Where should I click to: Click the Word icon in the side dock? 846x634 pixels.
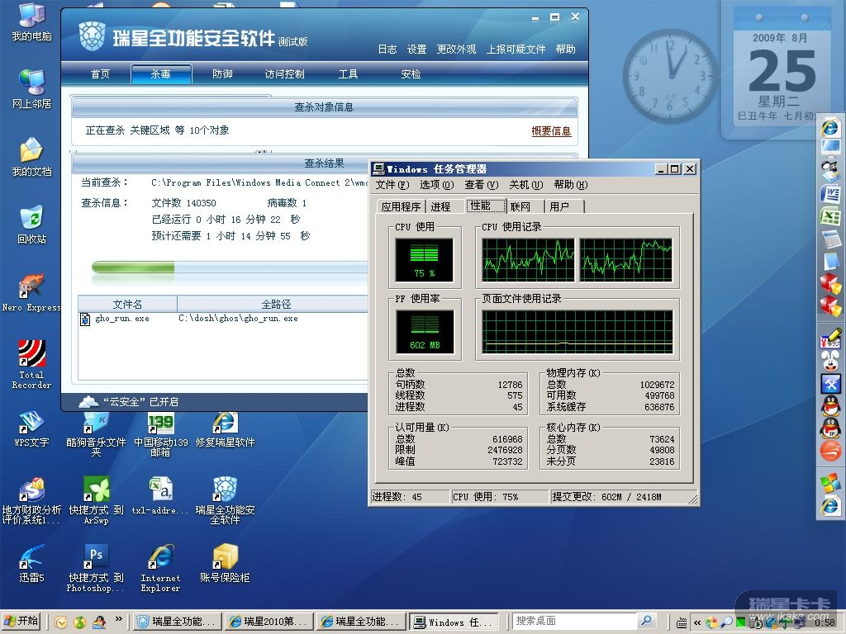click(x=830, y=193)
